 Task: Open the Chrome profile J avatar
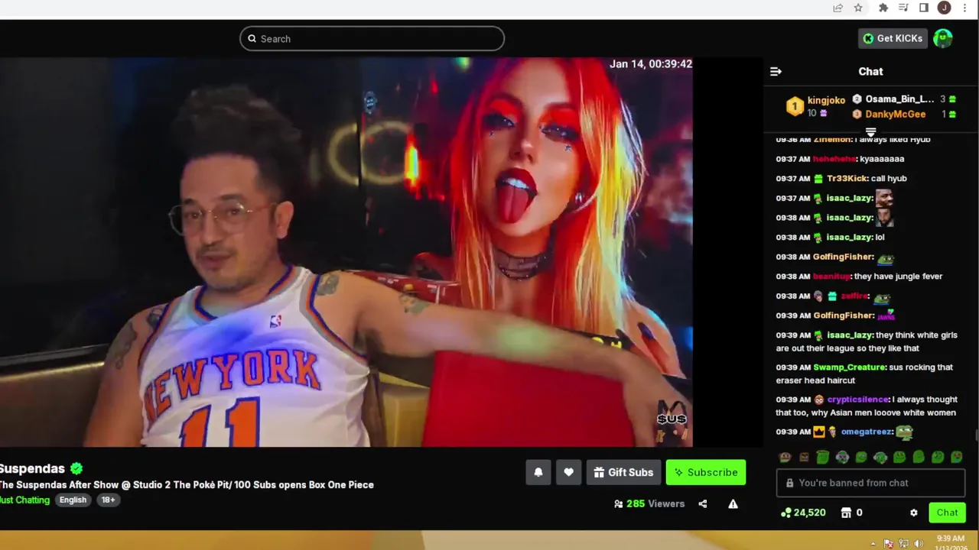click(944, 8)
